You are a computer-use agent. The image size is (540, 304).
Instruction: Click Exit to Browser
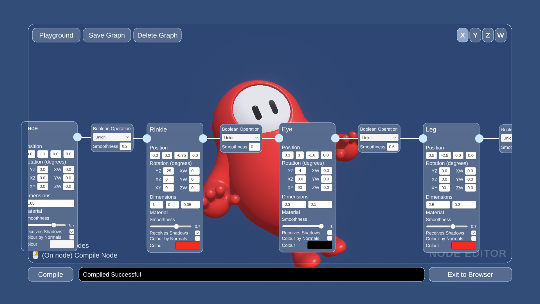point(470,274)
